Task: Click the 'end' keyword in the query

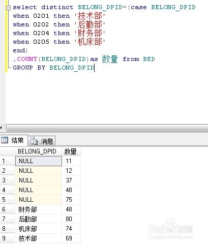Action: (x=19, y=50)
